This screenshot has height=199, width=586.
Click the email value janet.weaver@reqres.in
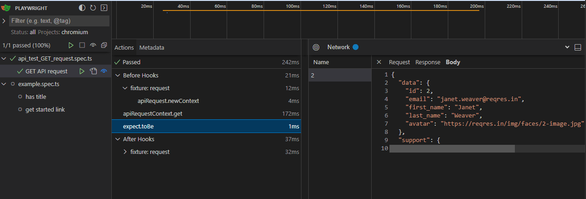(480, 99)
